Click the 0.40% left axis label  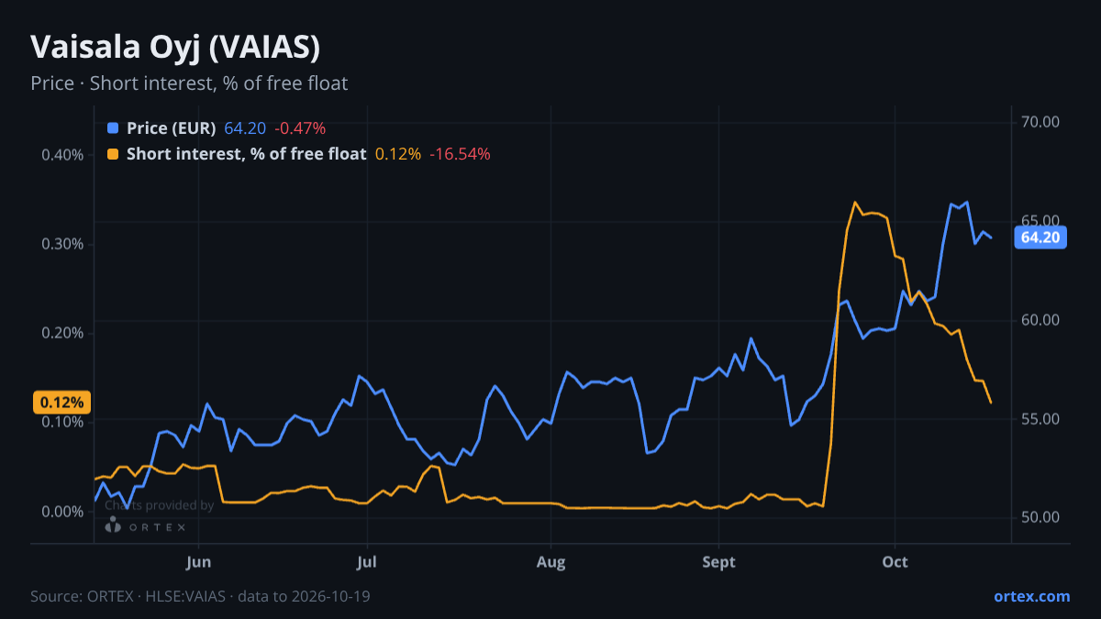62,154
